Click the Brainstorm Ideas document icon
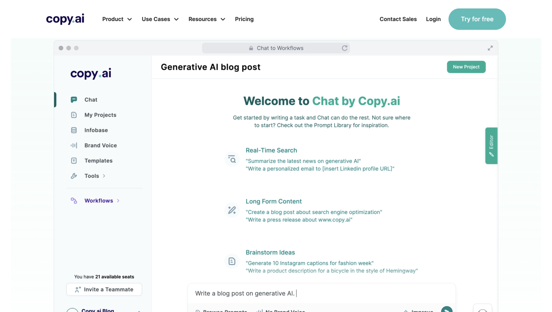The height and width of the screenshot is (312, 552). coord(232,261)
